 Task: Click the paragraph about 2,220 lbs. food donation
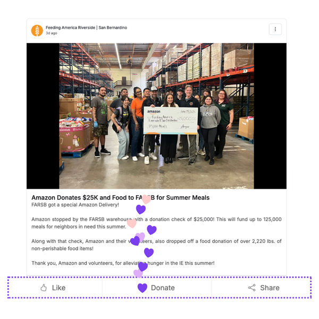156,245
